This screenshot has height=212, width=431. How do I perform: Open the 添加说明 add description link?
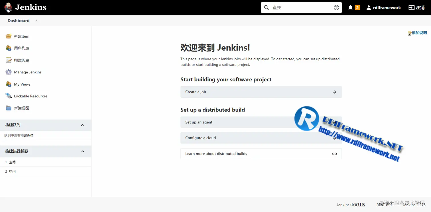click(x=417, y=33)
